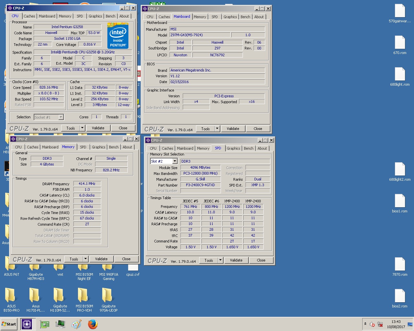Click Validate in the SPD window
Screen dimensions: 414x331
[x=236, y=260]
